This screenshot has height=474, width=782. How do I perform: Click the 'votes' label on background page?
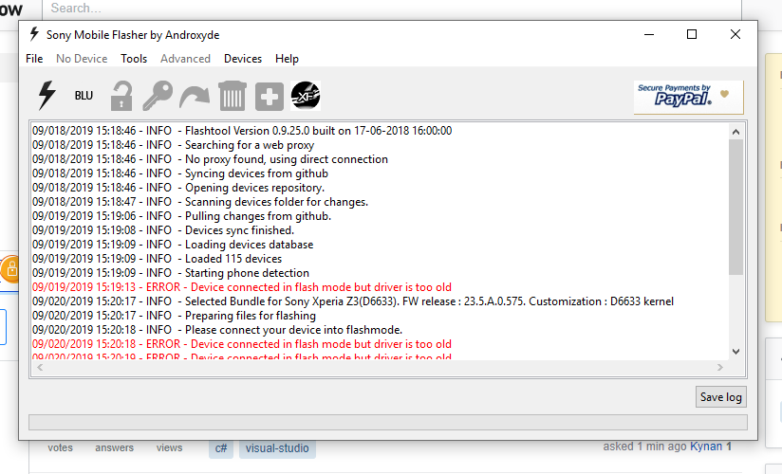tap(61, 447)
